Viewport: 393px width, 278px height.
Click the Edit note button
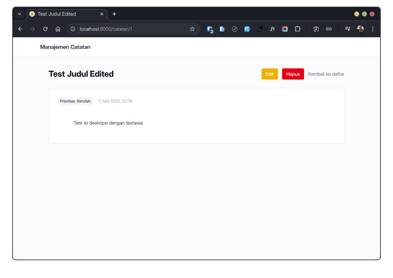(269, 74)
